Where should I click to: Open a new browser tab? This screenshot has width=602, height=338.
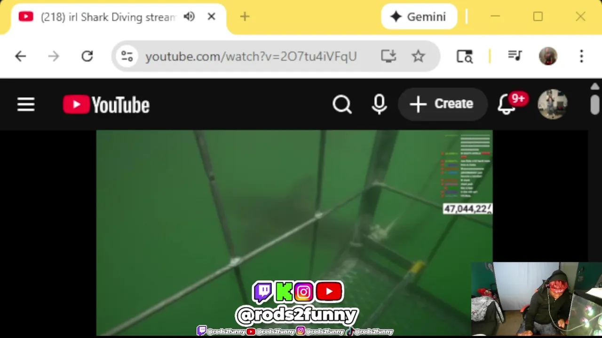point(245,17)
